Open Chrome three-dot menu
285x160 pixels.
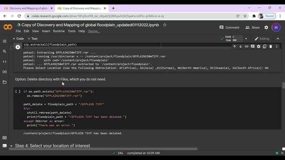coord(280,16)
